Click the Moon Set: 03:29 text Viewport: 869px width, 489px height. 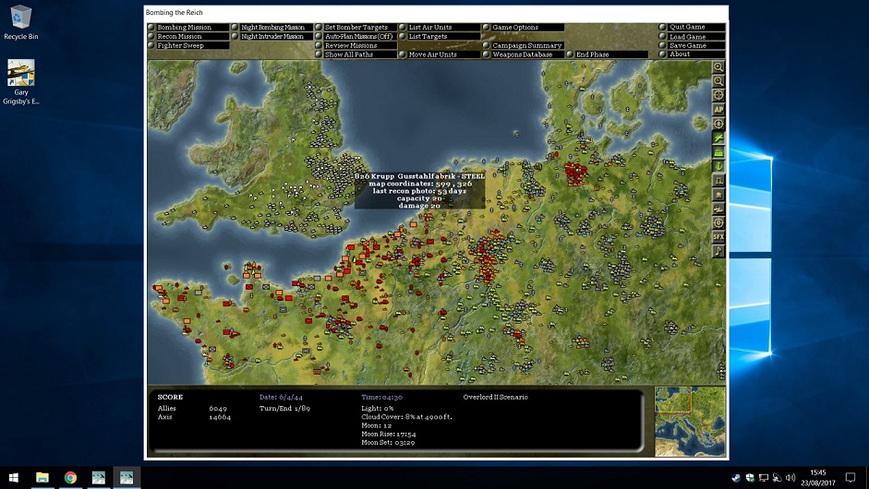388,443
